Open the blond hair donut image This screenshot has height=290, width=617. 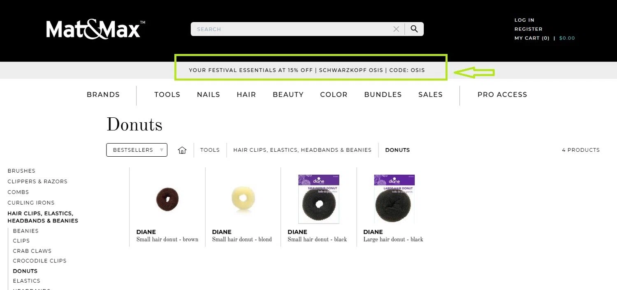tap(243, 199)
